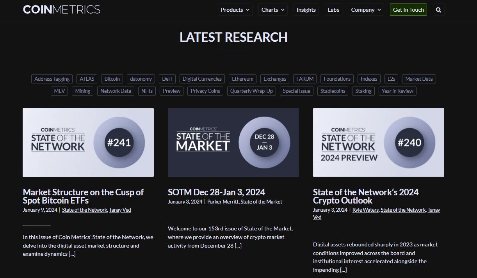Filter by the L2s tag
Image resolution: width=477 pixels, height=278 pixels.
point(391,79)
